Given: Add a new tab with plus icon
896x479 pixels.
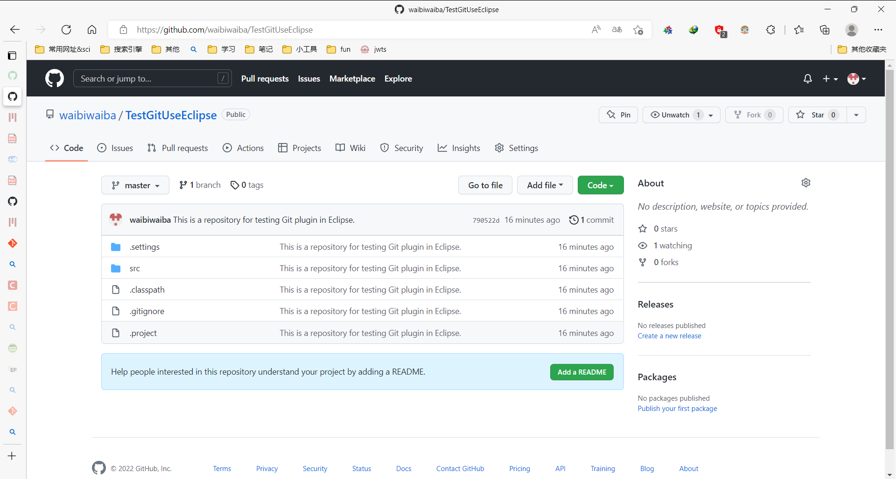Looking at the screenshot, I should pos(12,456).
